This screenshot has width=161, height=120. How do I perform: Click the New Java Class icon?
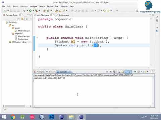(48, 11)
